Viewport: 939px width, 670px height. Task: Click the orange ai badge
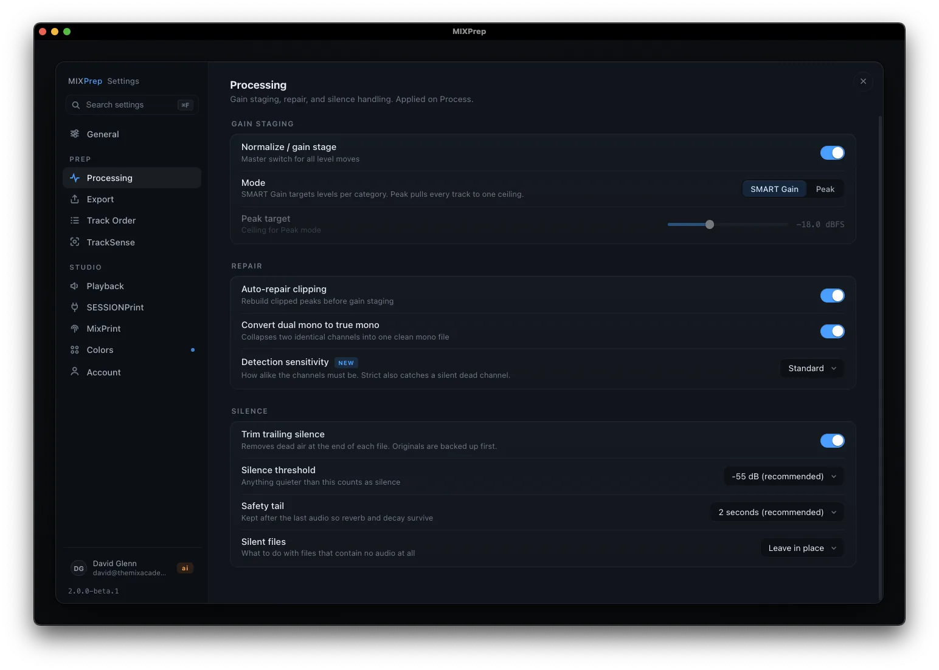(185, 568)
